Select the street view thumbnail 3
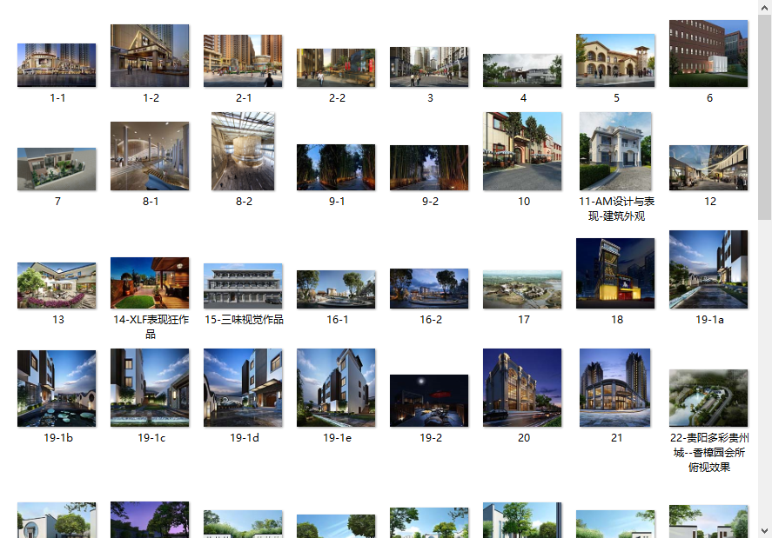 [429, 67]
